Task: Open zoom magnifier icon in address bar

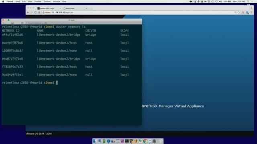Action: pos(236,12)
